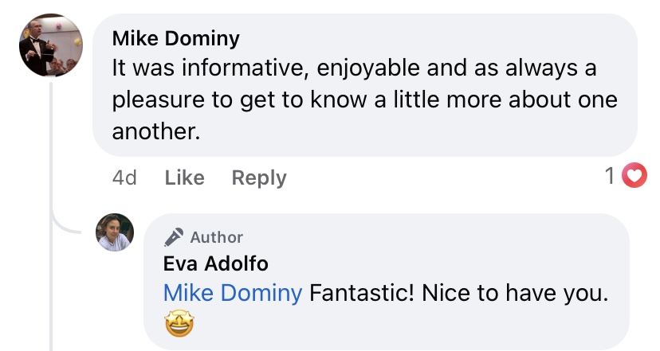Open the reaction count showing 1

pos(610,176)
